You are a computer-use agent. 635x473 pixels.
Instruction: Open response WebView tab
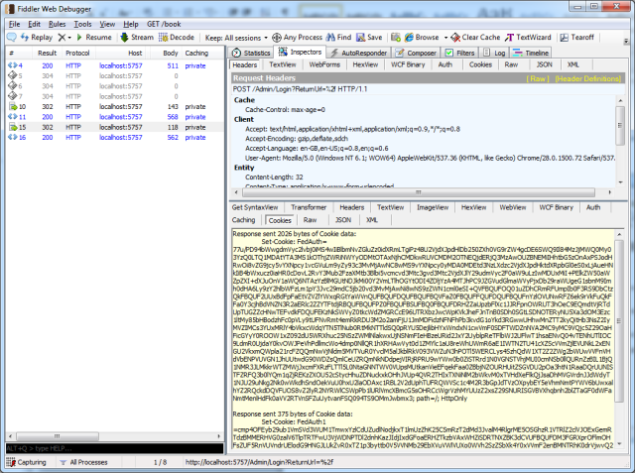[x=513, y=207]
